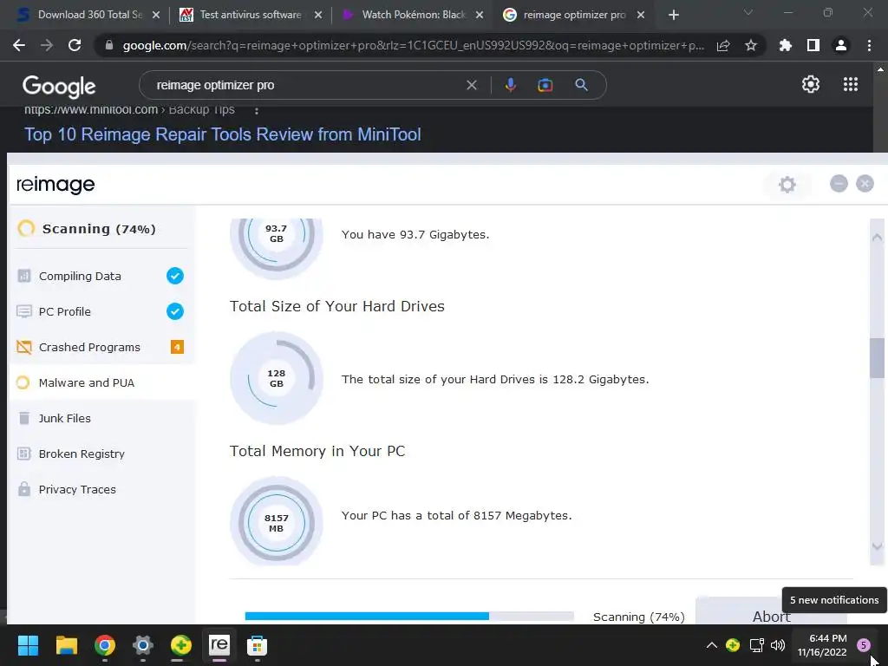Open Top 10 Reimage Repair Tools Review link
The image size is (888, 666).
point(222,134)
